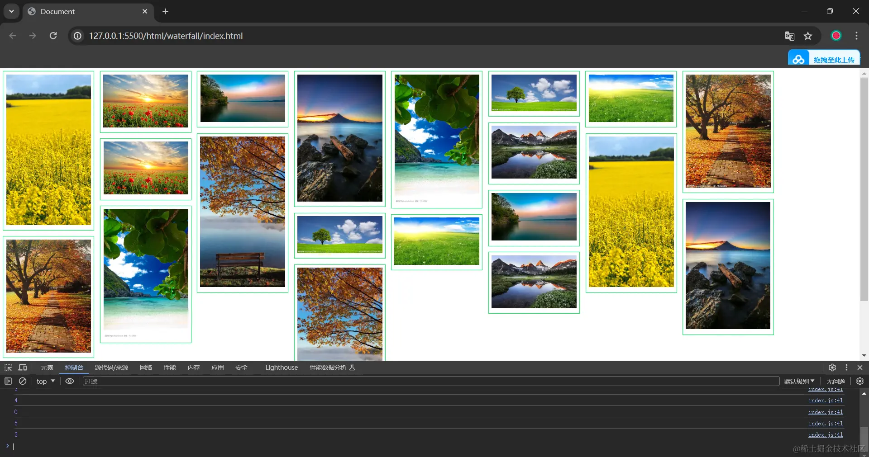Viewport: 869px width, 457px height.
Task: Open a new browser tab
Action: [x=166, y=11]
